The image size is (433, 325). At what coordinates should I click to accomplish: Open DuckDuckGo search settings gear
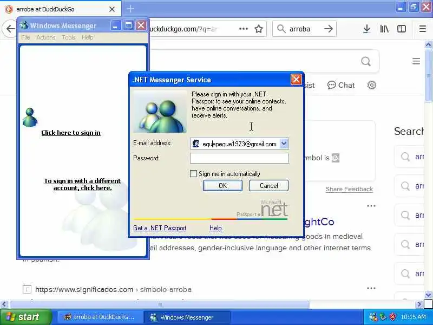tap(372, 85)
